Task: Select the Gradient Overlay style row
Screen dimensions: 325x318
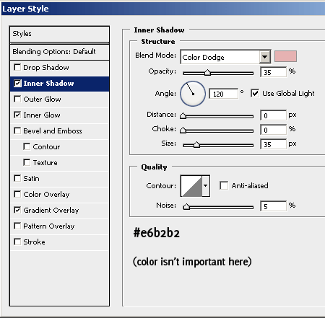Action: 59,211
